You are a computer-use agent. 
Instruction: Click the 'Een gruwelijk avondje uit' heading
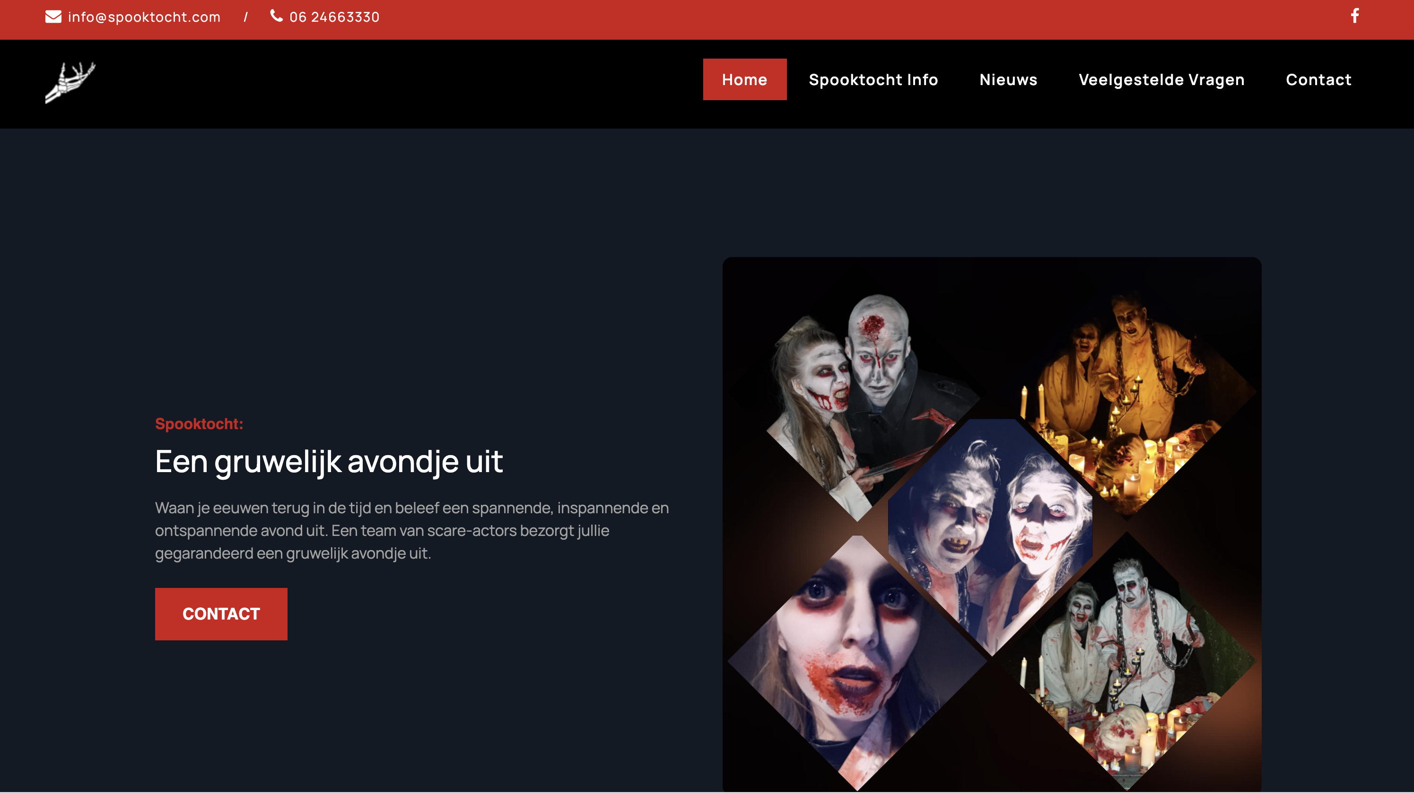[329, 462]
